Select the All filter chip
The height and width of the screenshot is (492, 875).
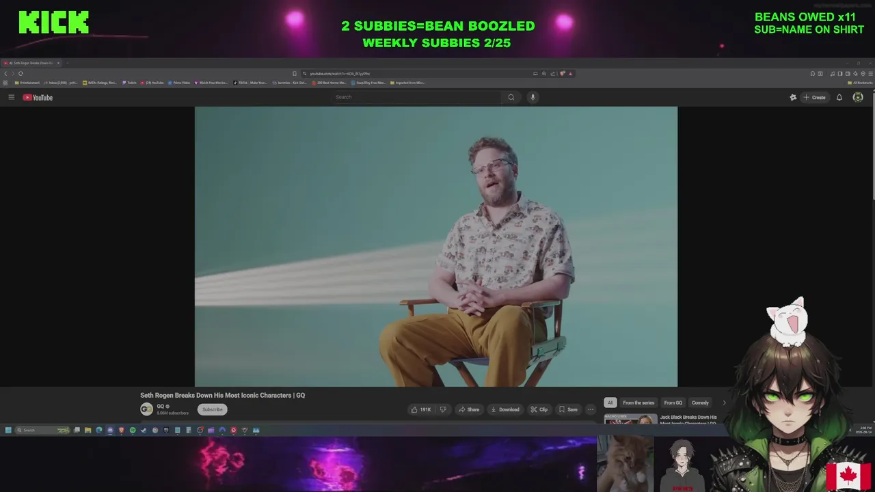pyautogui.click(x=610, y=402)
